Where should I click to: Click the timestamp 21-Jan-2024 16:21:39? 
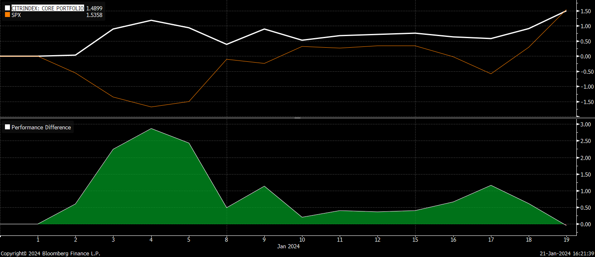coord(567,253)
